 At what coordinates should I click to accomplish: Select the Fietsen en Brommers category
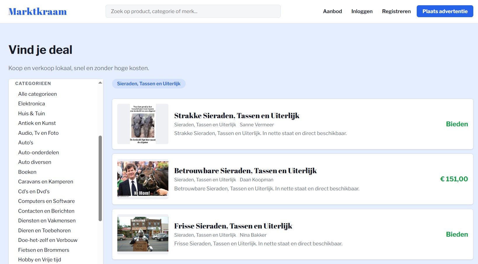point(43,250)
